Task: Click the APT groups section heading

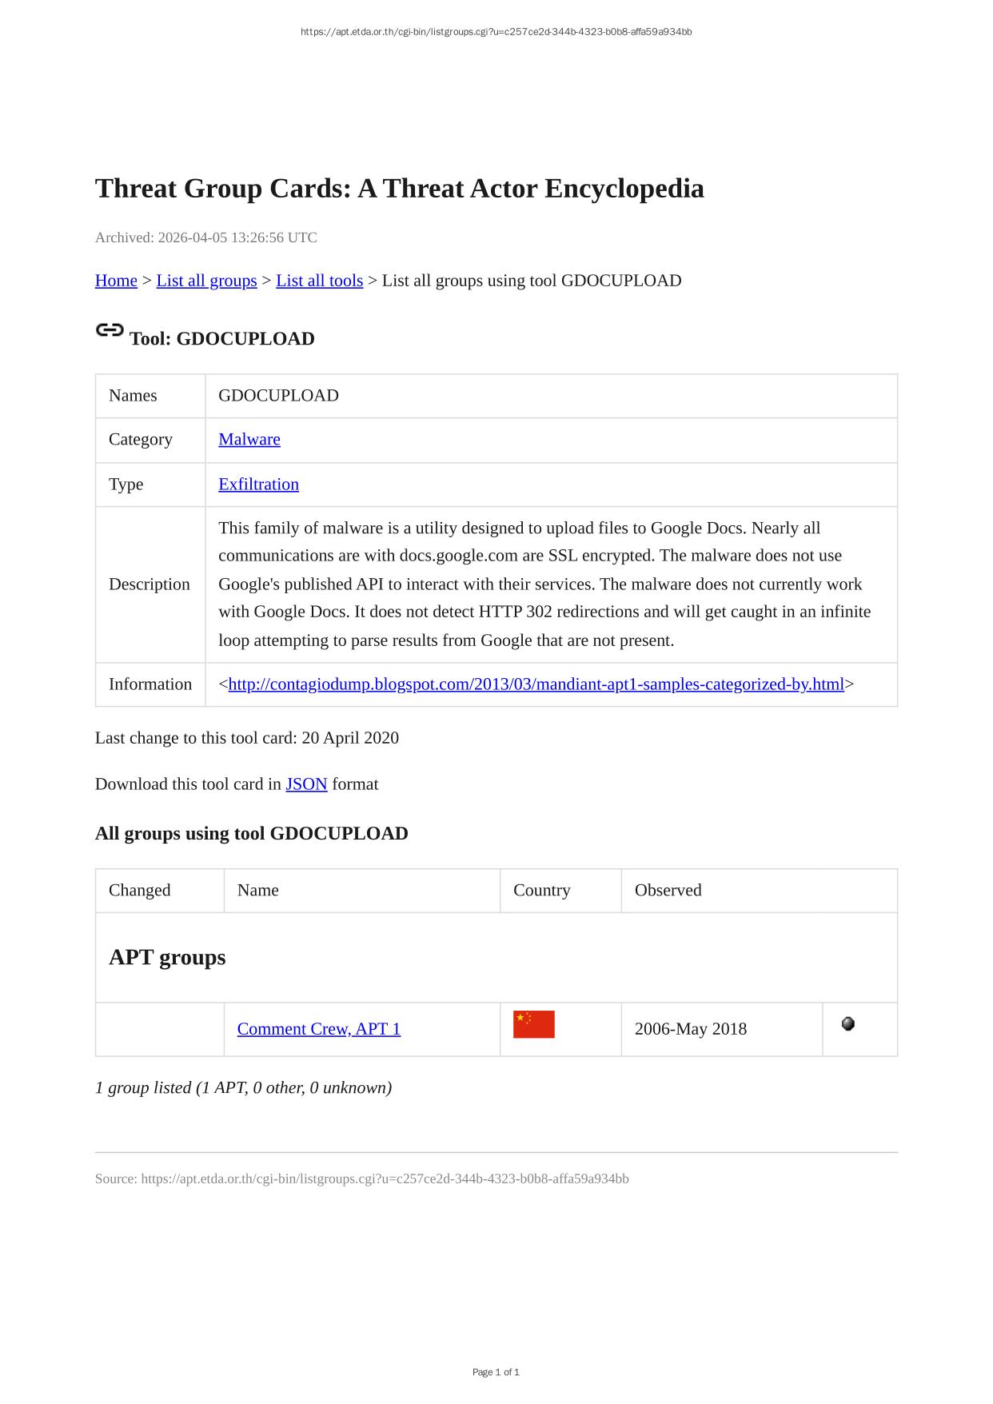Action: coord(167,957)
